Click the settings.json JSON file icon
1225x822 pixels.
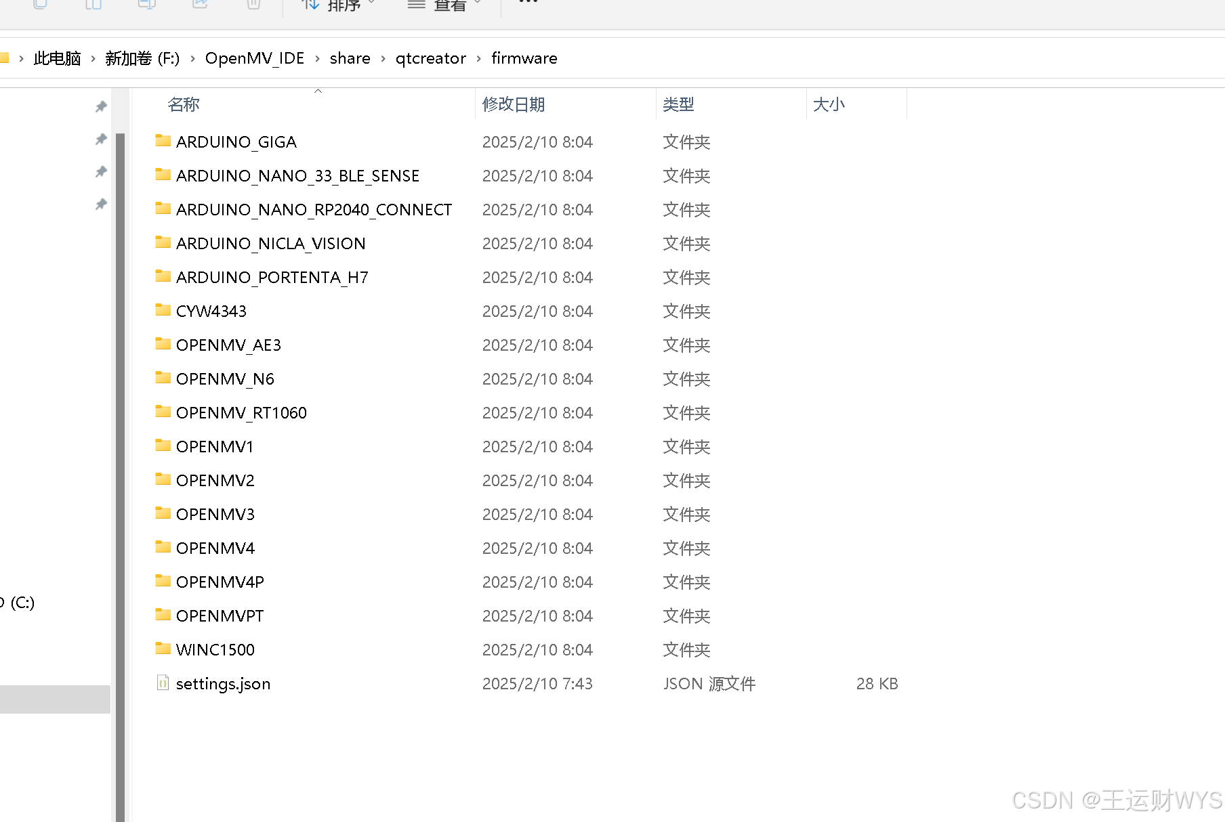pos(162,683)
